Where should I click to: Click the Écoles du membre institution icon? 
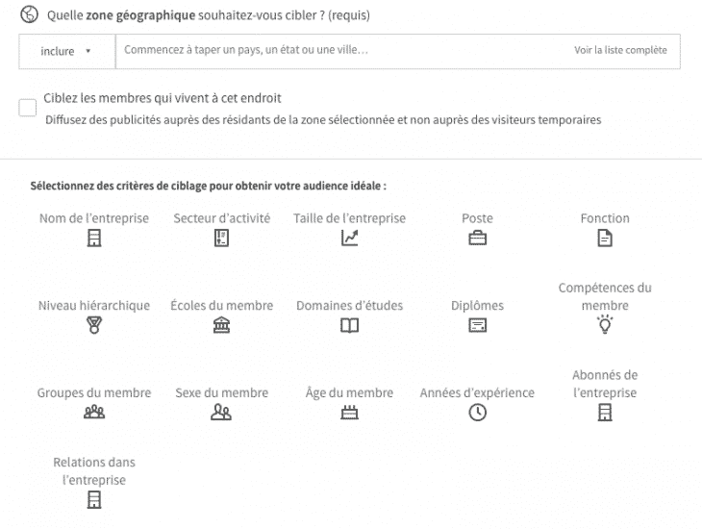[x=221, y=325]
